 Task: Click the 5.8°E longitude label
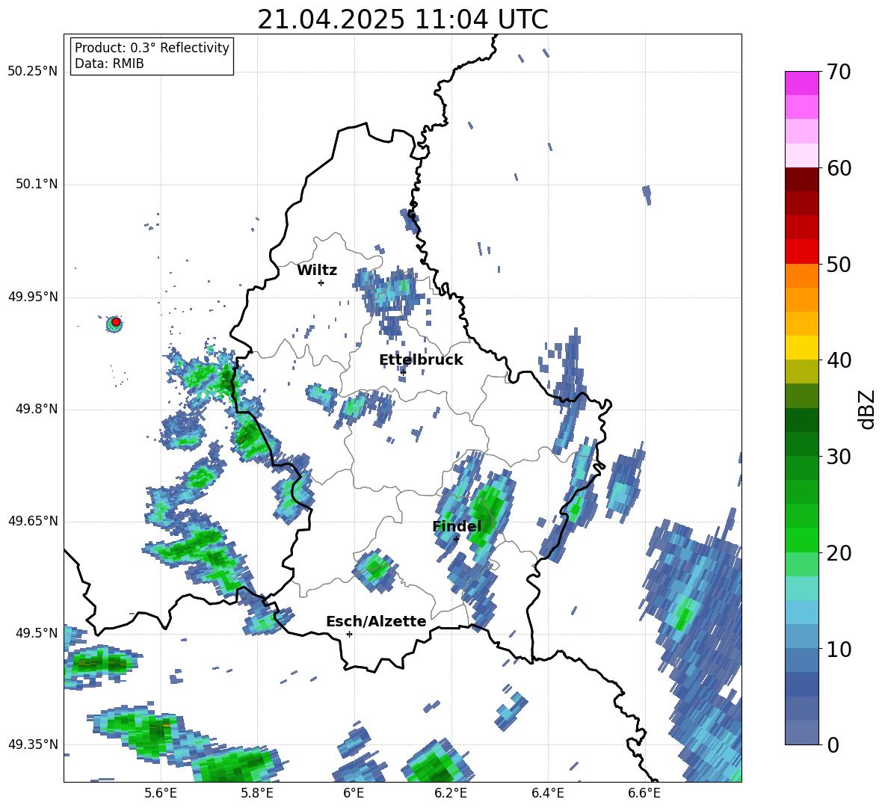click(257, 793)
